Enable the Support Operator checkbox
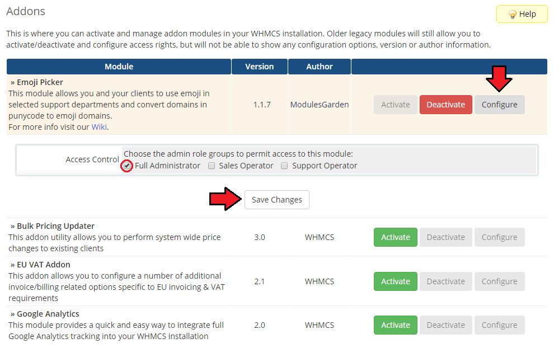This screenshot has height=348, width=554. 284,166
